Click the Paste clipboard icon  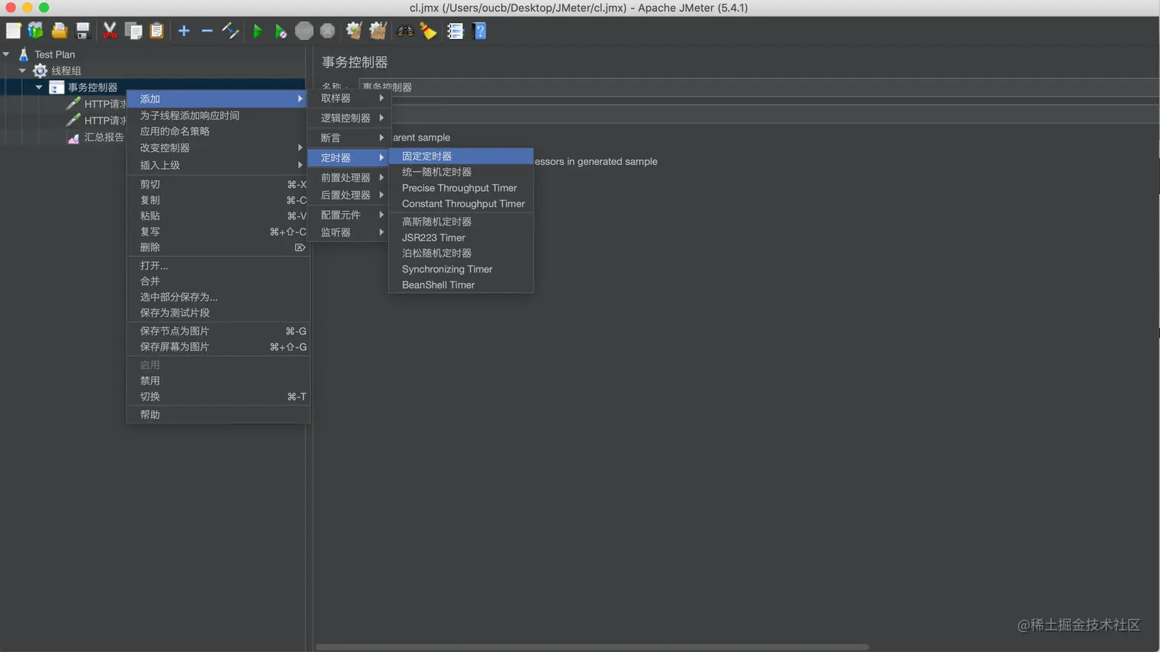(x=157, y=31)
